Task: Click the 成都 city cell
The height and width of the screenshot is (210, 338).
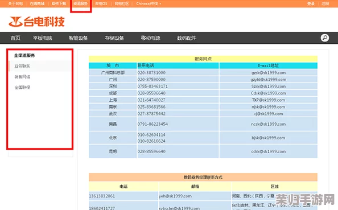Action: (113, 93)
